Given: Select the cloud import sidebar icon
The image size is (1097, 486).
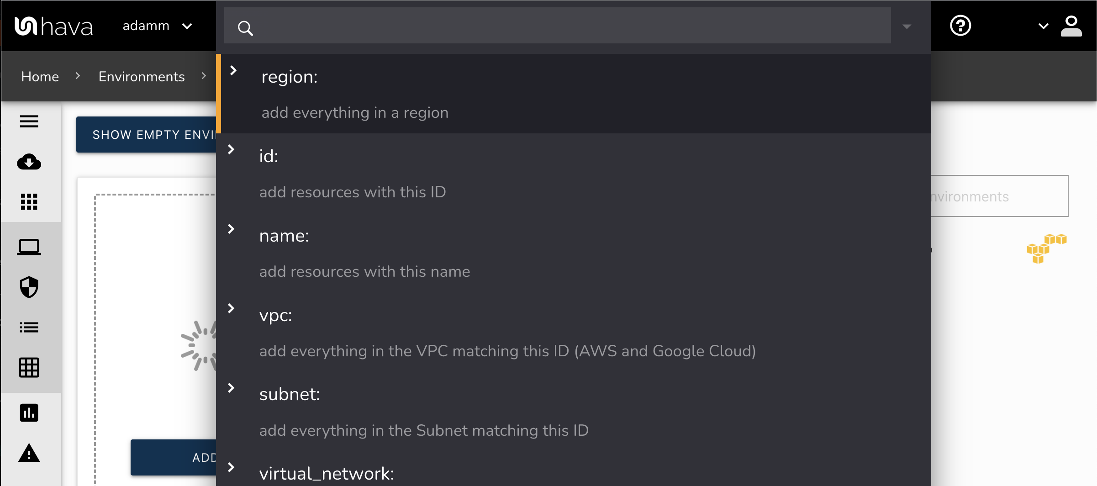Looking at the screenshot, I should pos(29,162).
